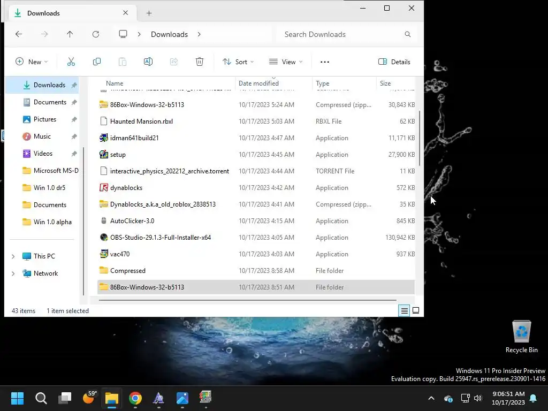Close the Downloads tab

[125, 13]
